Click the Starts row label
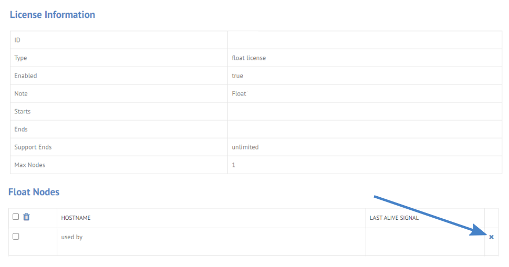The image size is (509, 267). tap(23, 111)
